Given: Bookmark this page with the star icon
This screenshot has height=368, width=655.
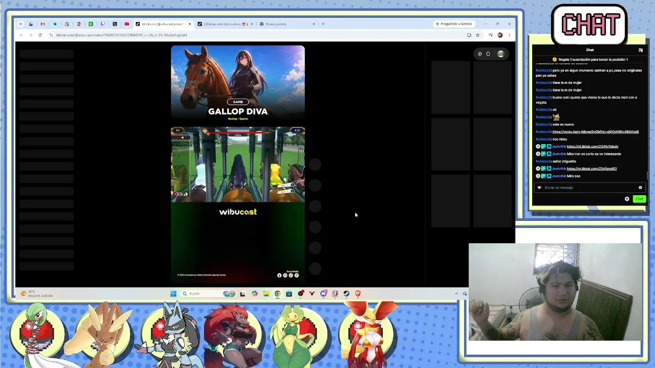Looking at the screenshot, I should 477,35.
